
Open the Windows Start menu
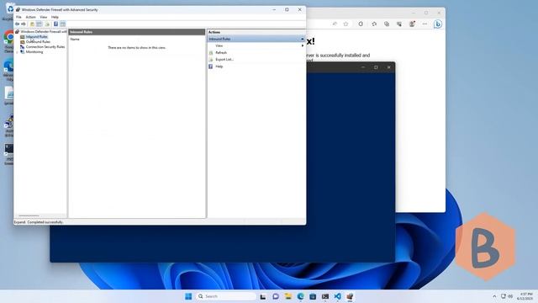point(188,296)
